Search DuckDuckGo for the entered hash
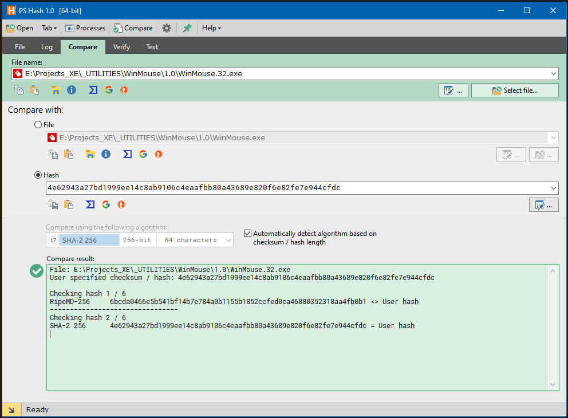The height and width of the screenshot is (418, 568). [121, 204]
